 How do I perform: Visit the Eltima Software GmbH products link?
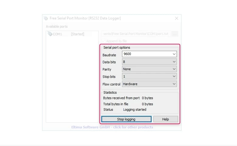click(x=112, y=127)
